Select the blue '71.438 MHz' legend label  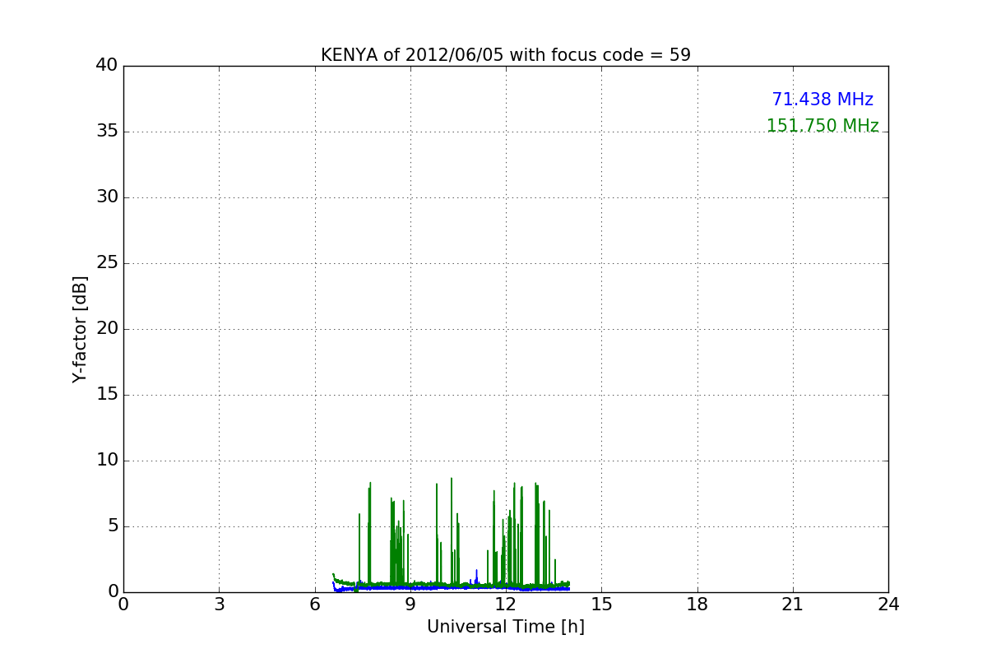(x=822, y=100)
